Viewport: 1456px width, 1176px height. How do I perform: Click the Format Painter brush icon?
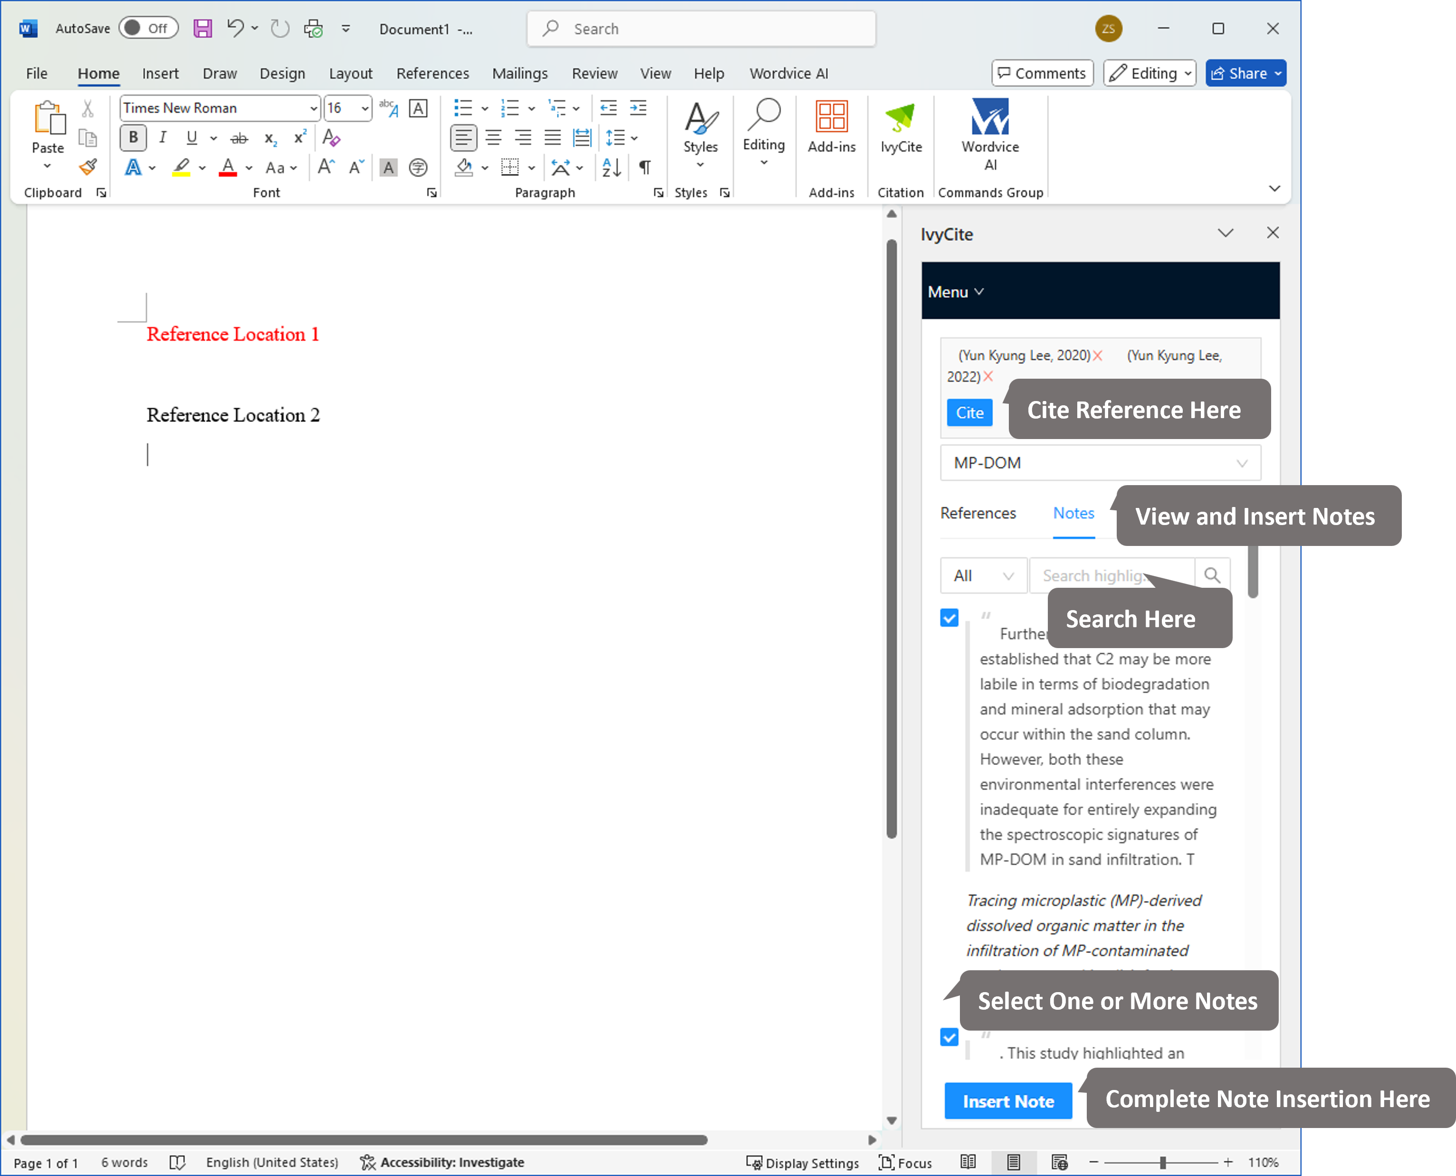point(88,167)
